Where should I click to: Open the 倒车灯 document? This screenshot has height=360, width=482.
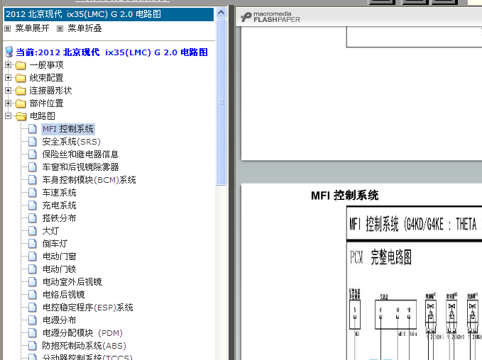[x=55, y=244]
